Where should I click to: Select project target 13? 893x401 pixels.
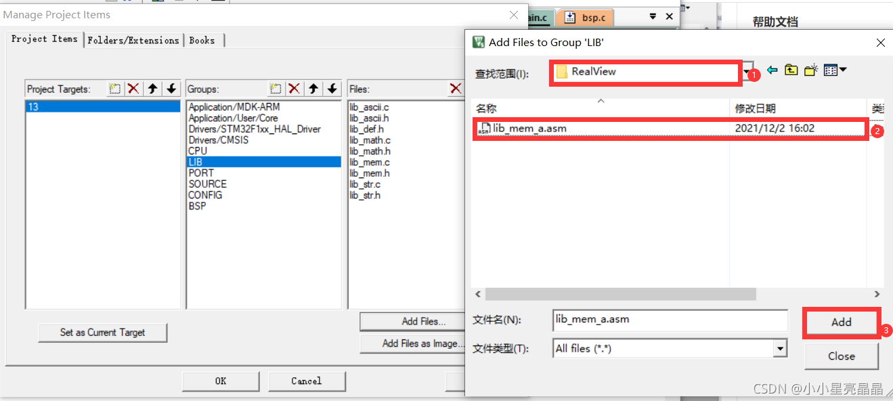[x=103, y=107]
